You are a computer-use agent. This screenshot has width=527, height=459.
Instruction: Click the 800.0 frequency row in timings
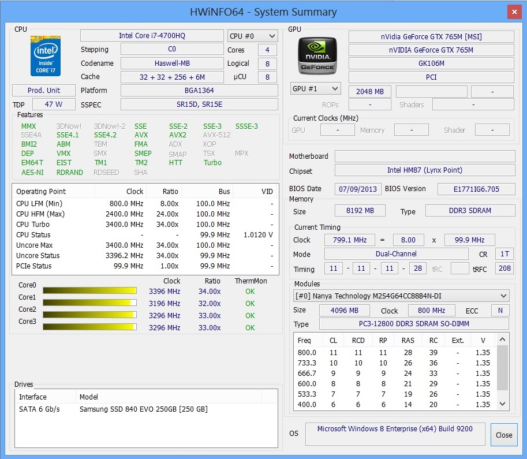pos(395,352)
